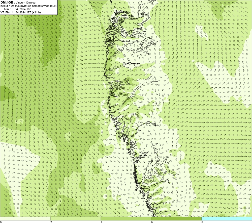Image resolution: width=252 pixels, height=224 pixels.
Task: Click the legend scale label '4'
Action: (102, 222)
